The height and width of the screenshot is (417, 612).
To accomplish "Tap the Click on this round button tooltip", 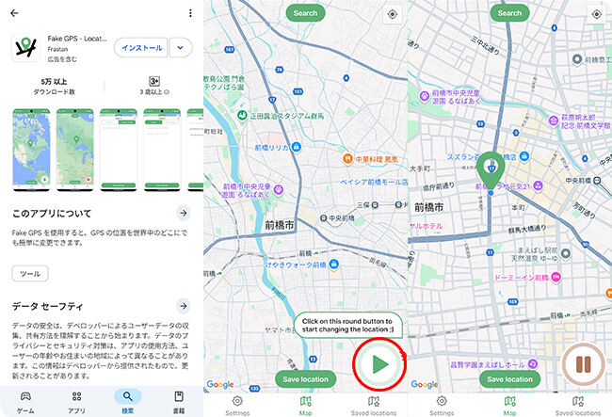I will point(347,325).
